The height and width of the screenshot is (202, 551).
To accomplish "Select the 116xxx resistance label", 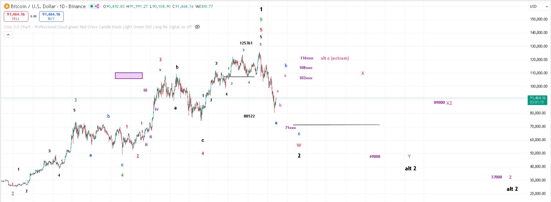I will (x=306, y=58).
